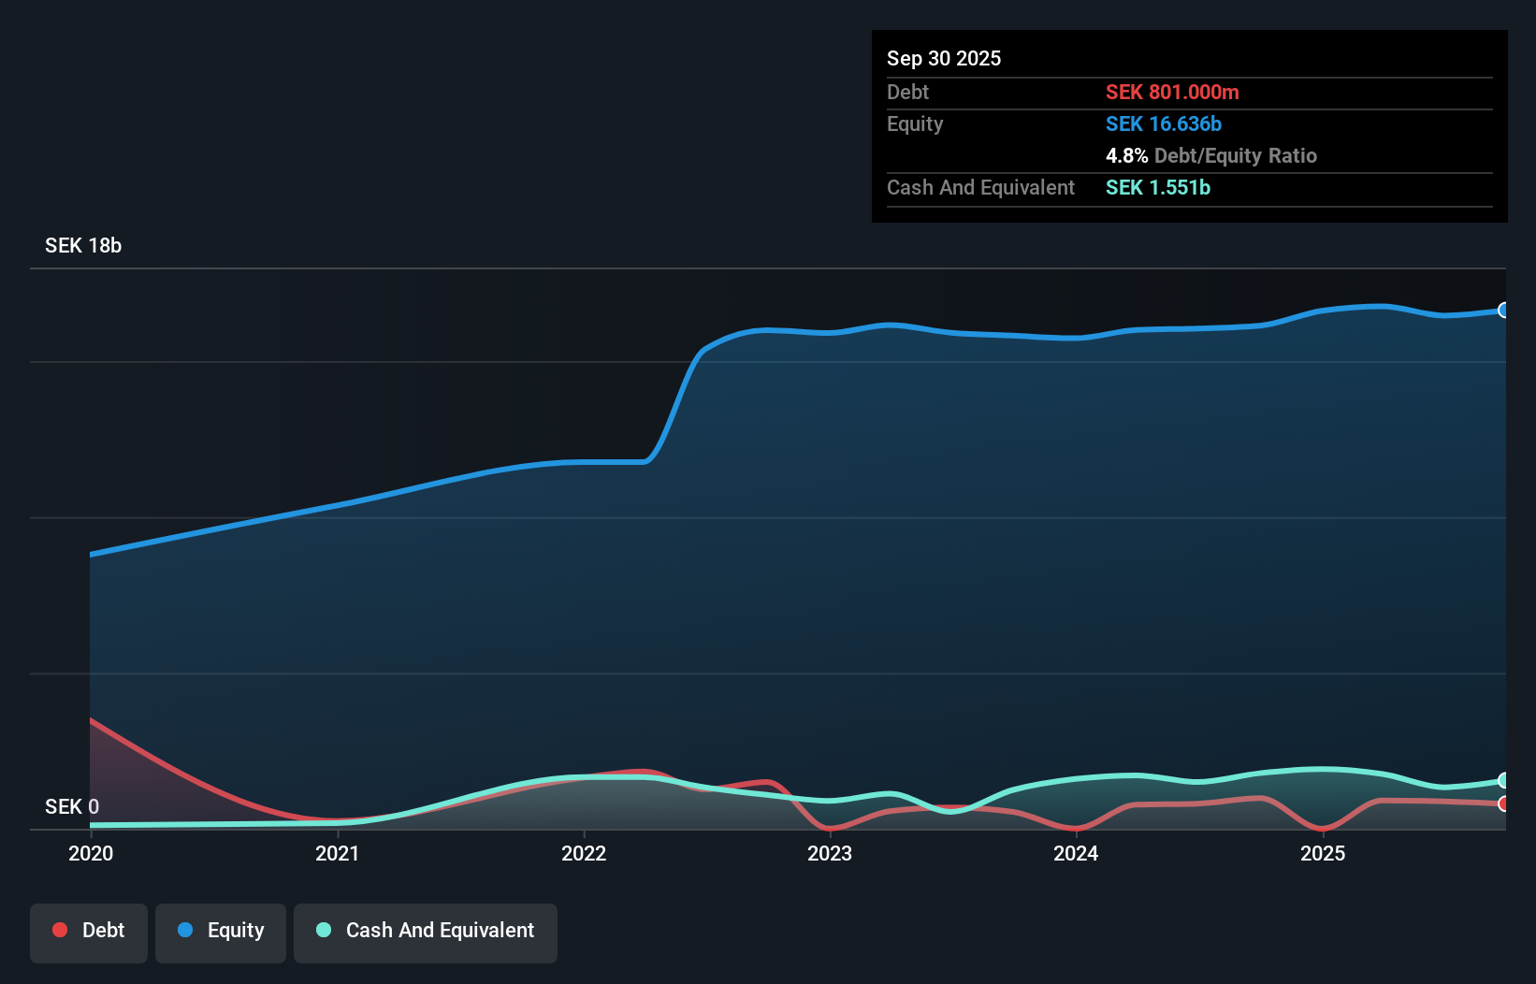Click the SEK 16.636b Equity value

[1163, 123]
